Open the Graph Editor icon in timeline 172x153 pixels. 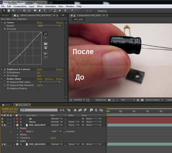point(101,110)
